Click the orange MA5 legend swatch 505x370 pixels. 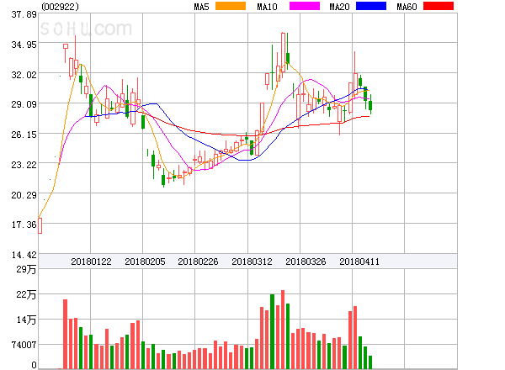231,6
